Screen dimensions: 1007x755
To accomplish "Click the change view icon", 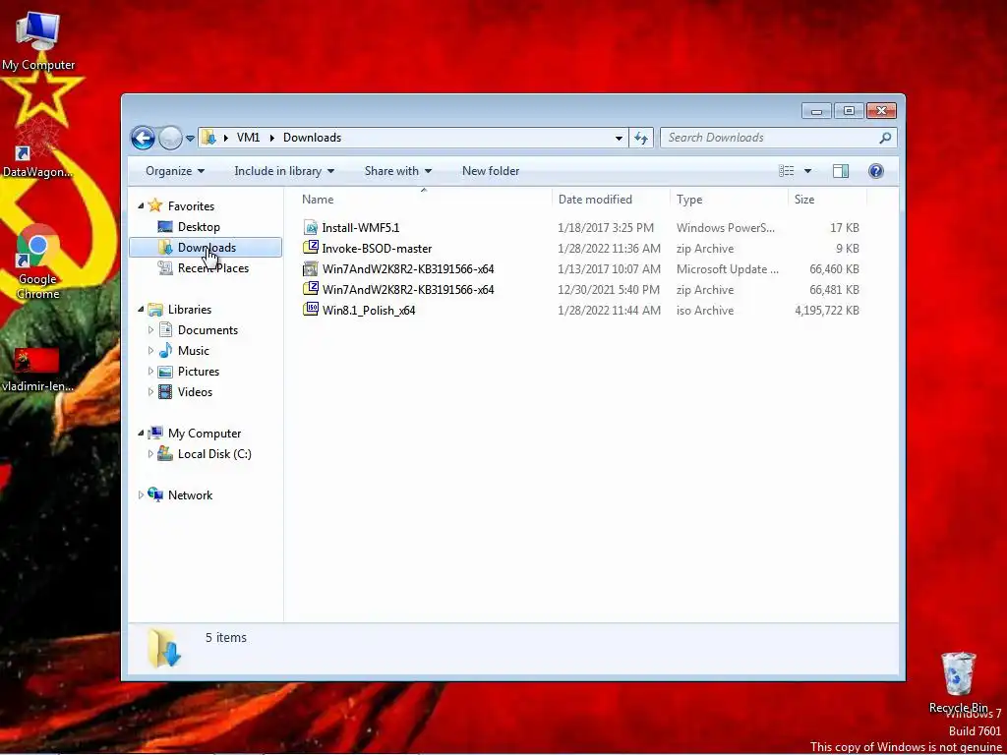I will [786, 171].
